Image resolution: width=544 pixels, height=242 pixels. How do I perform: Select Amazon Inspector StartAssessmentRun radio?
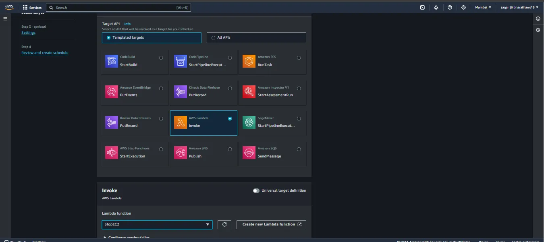pos(299,88)
